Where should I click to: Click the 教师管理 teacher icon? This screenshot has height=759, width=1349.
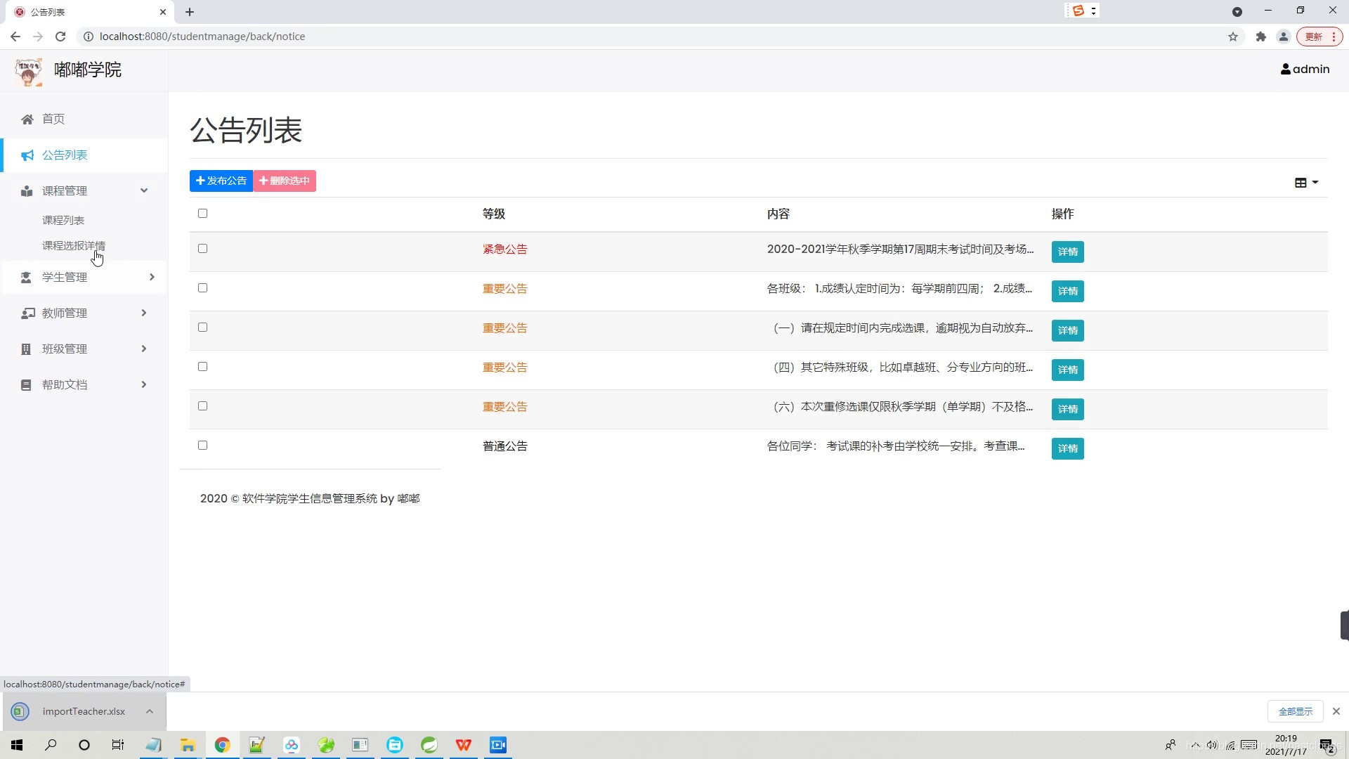tap(27, 313)
